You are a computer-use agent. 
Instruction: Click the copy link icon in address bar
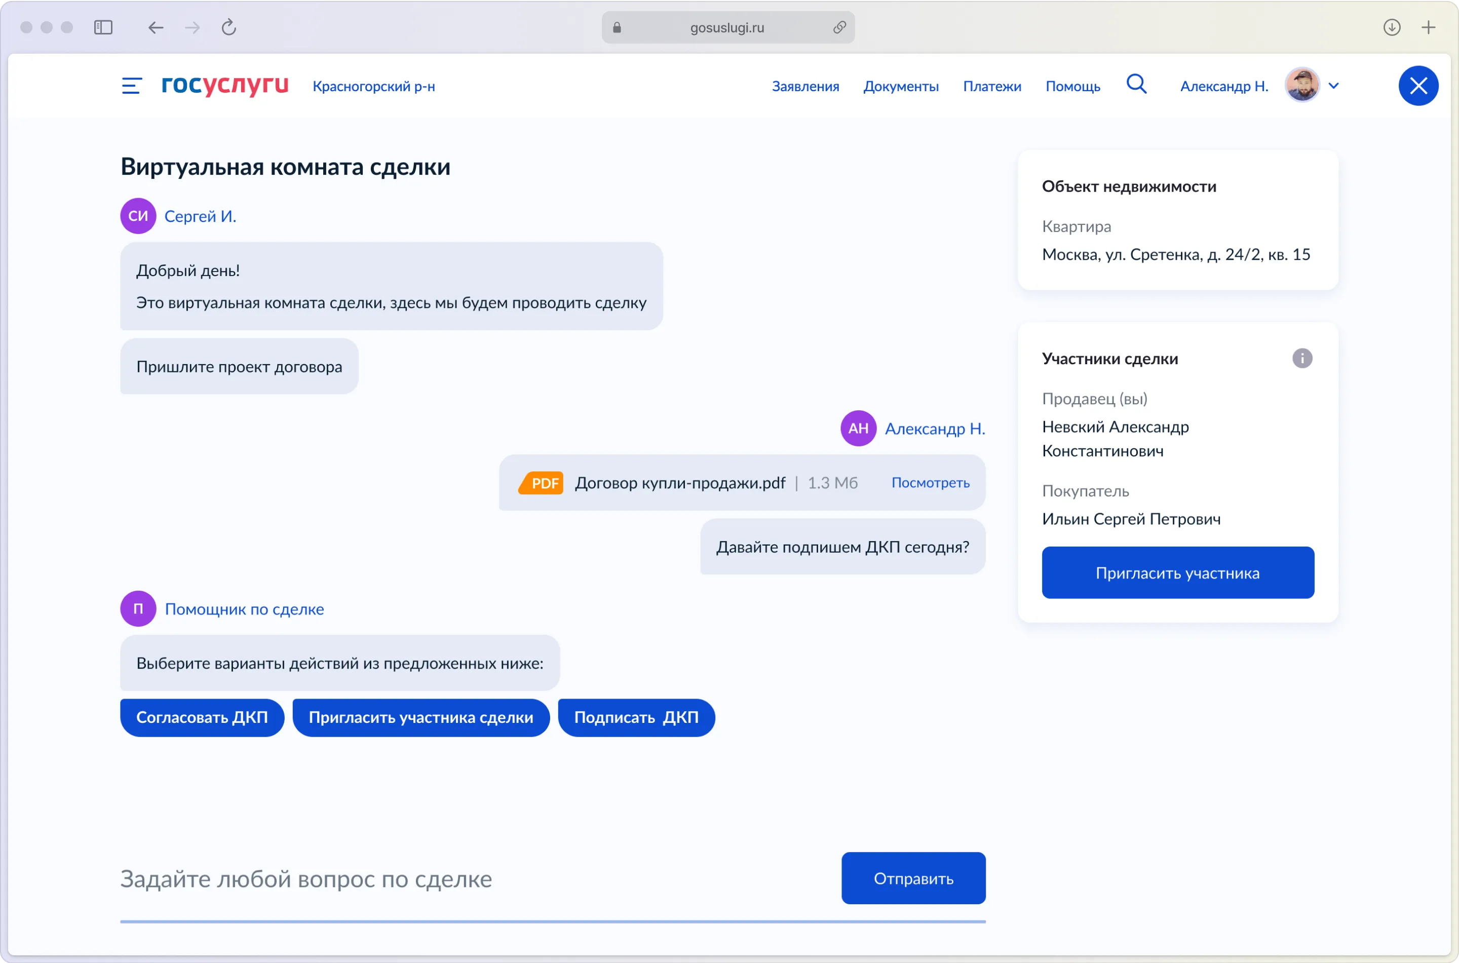[839, 28]
